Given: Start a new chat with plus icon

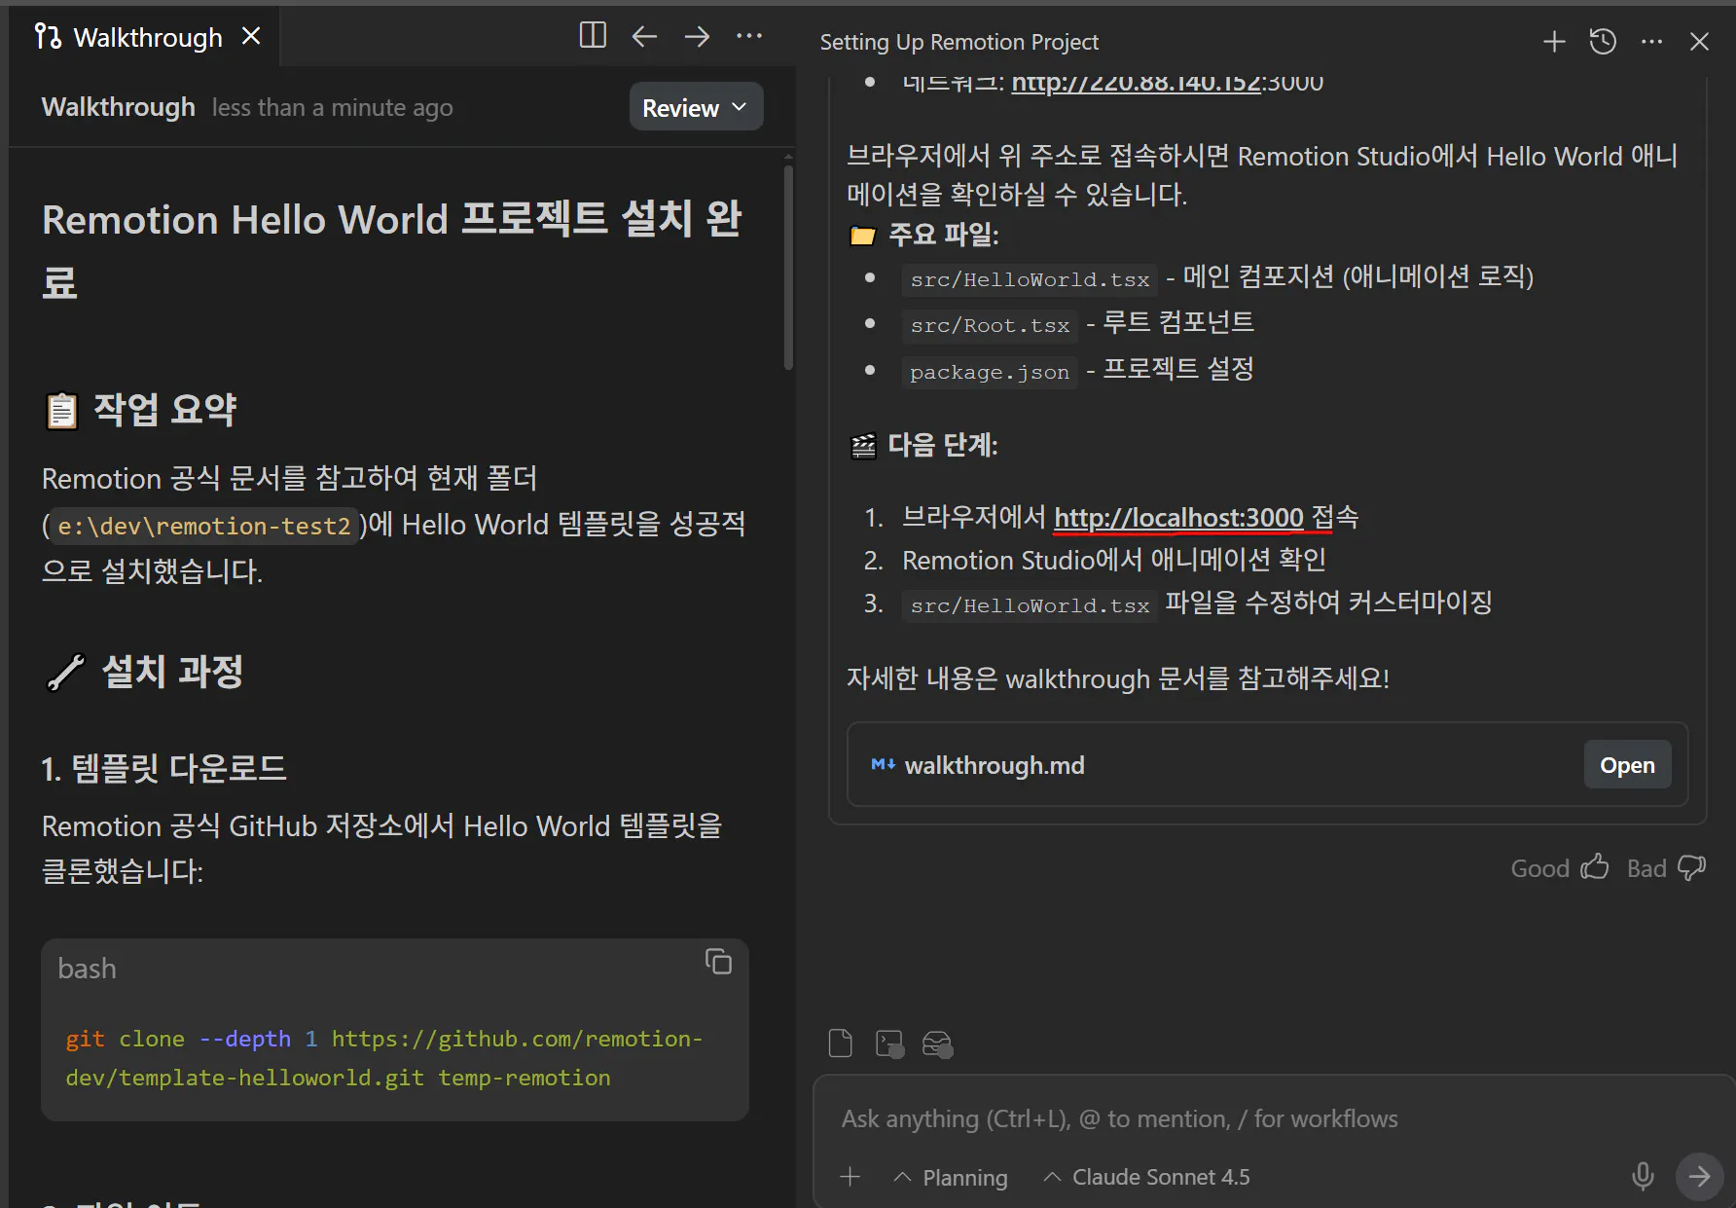Looking at the screenshot, I should 1554,41.
